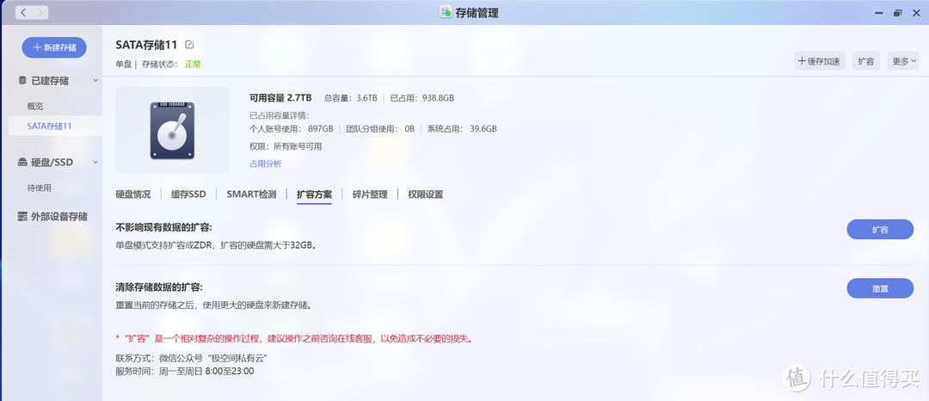Collapse the 已建存储 section chevron

tap(95, 80)
